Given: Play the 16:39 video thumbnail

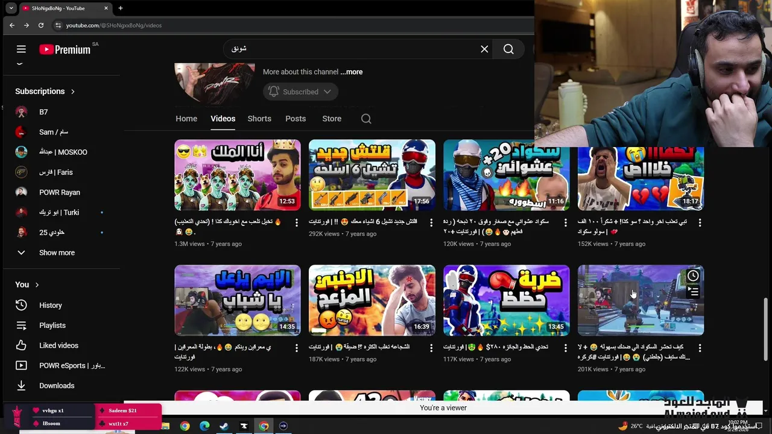Looking at the screenshot, I should pos(372,300).
